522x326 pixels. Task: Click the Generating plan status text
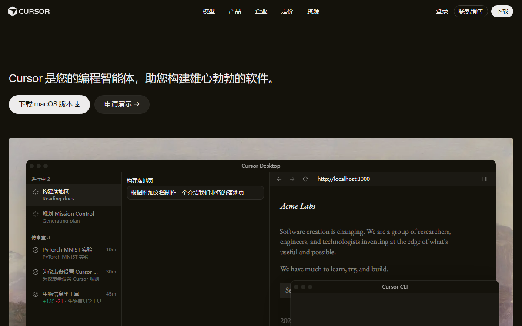pos(61,221)
